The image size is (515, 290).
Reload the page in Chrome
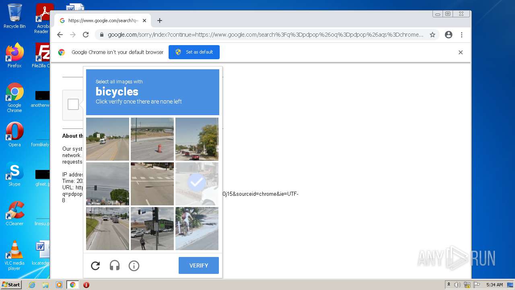86,35
